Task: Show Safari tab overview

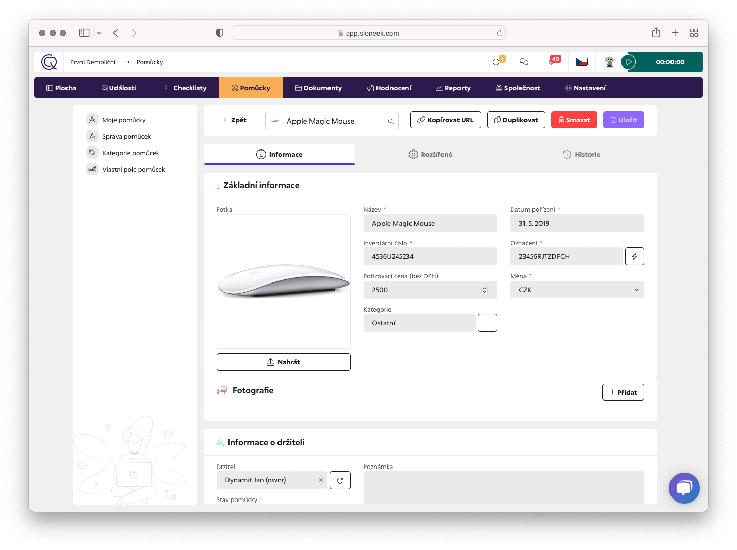Action: click(694, 32)
